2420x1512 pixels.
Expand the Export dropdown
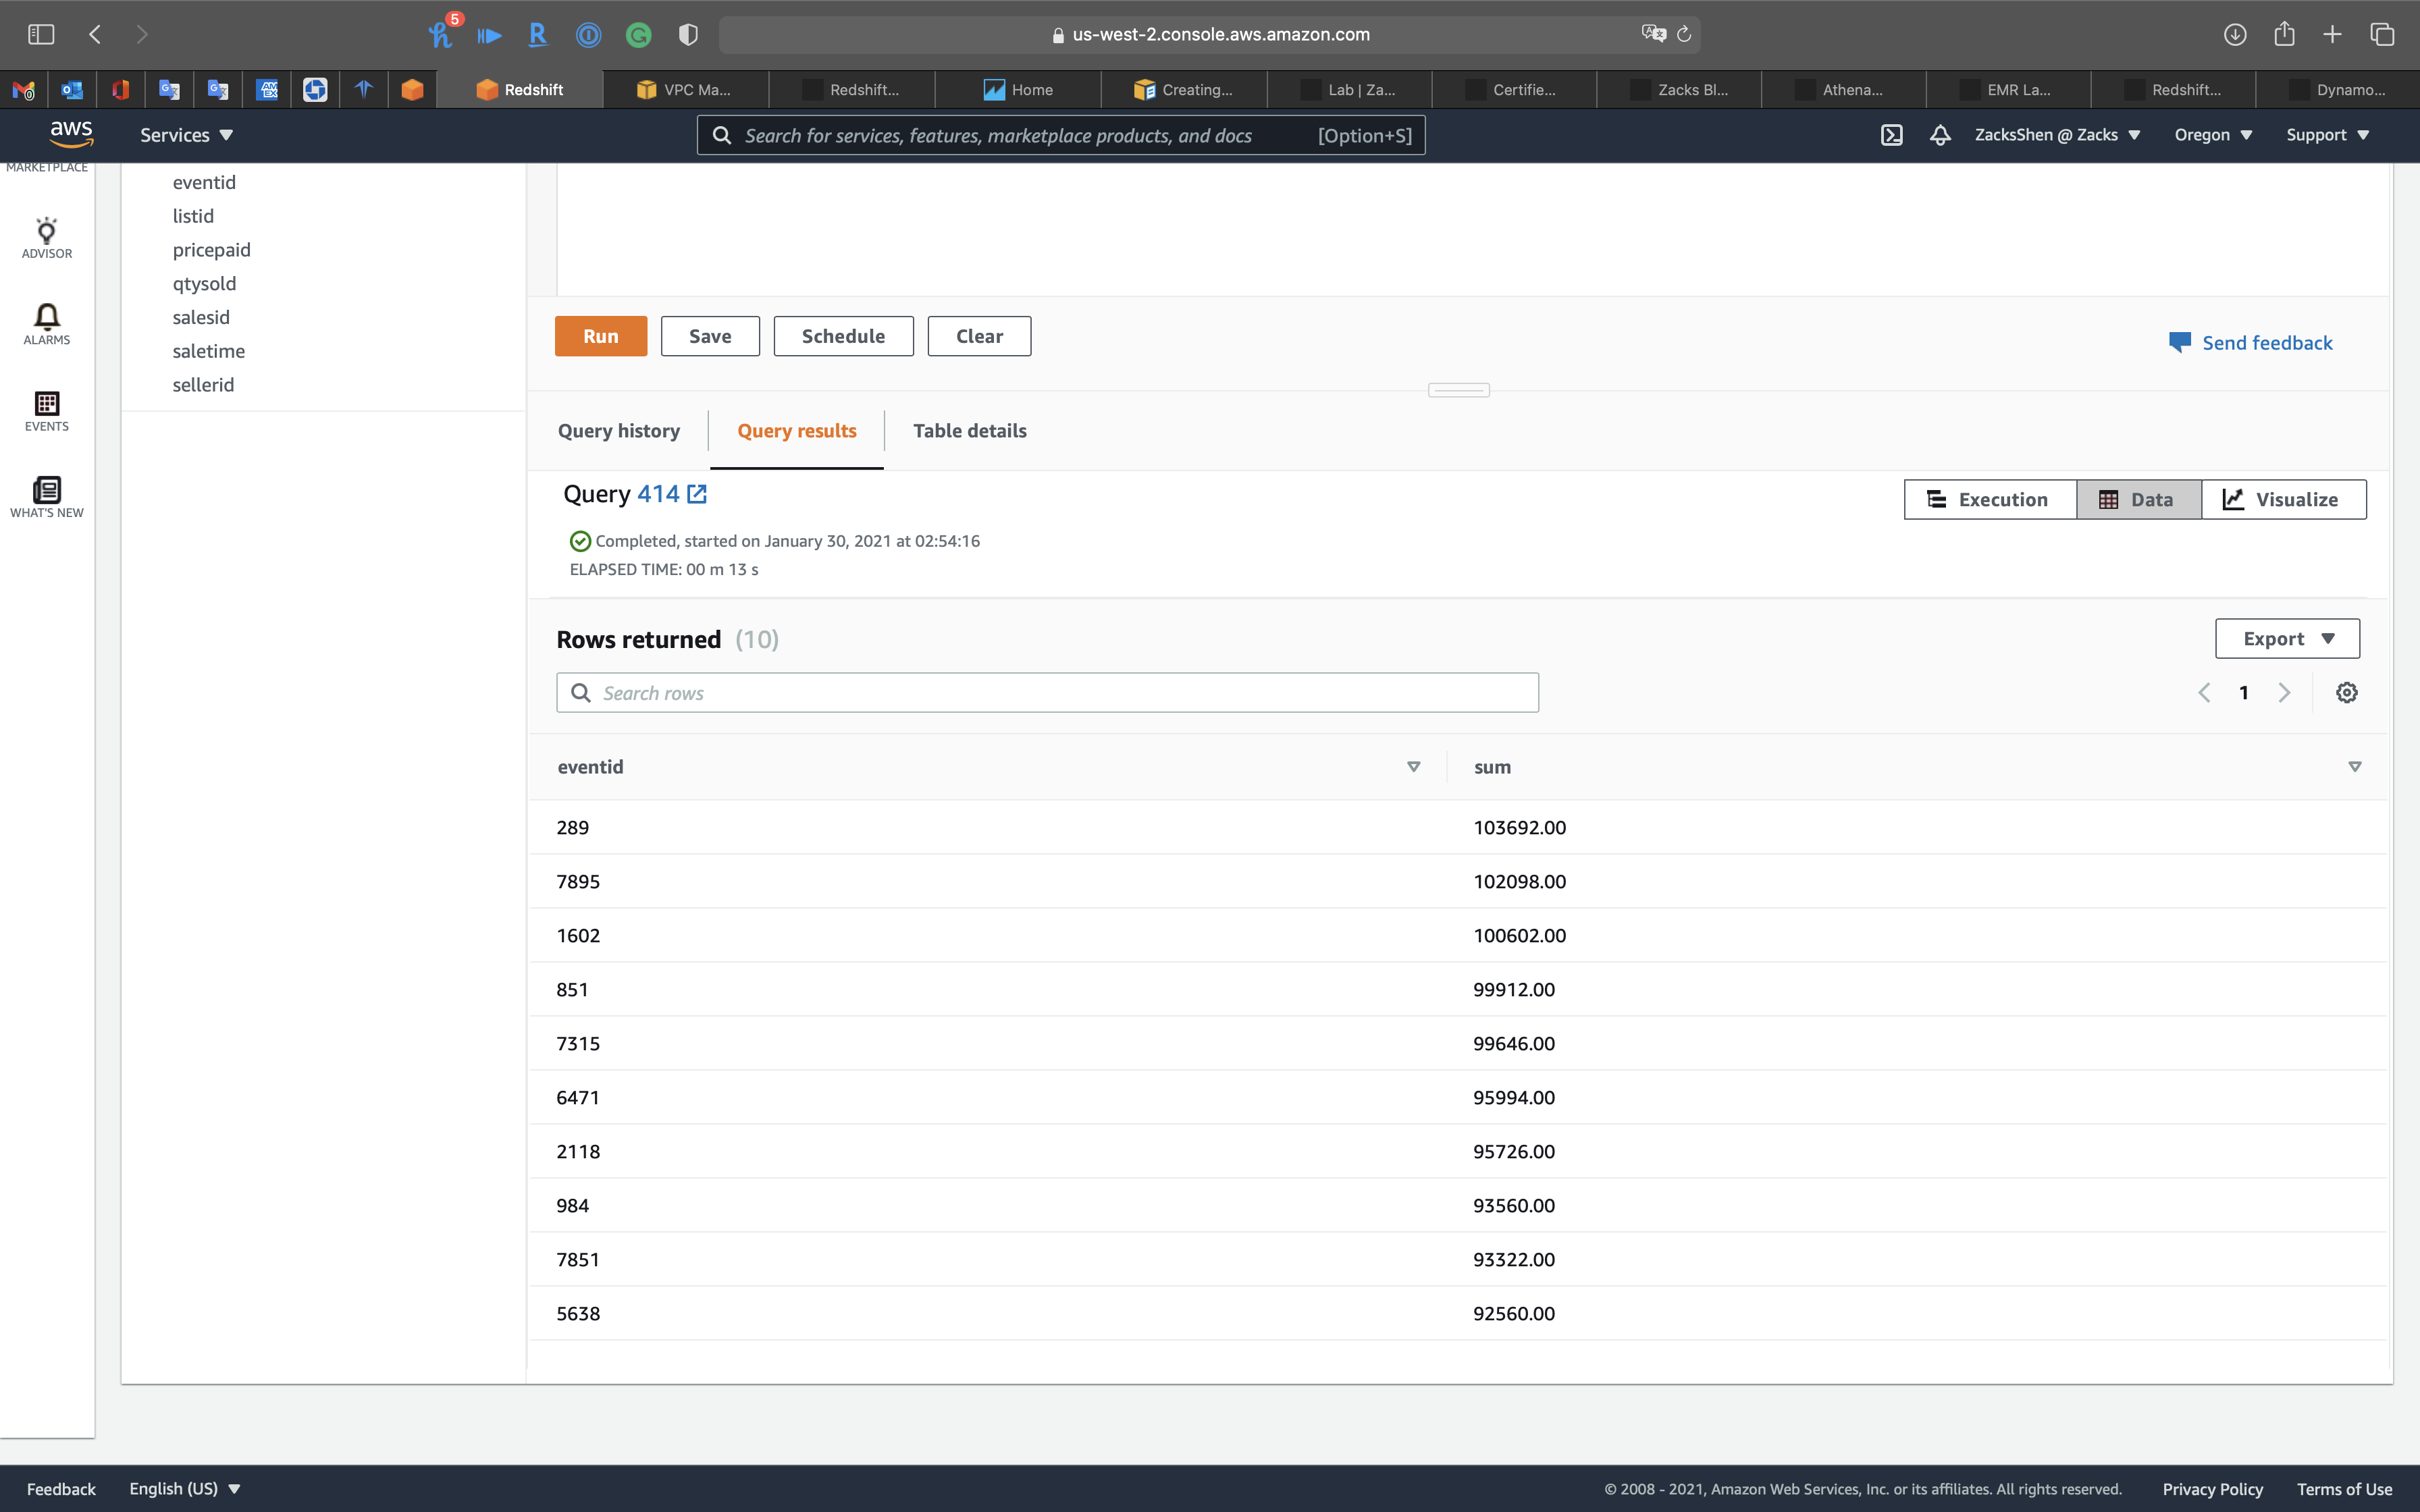pyautogui.click(x=2287, y=639)
